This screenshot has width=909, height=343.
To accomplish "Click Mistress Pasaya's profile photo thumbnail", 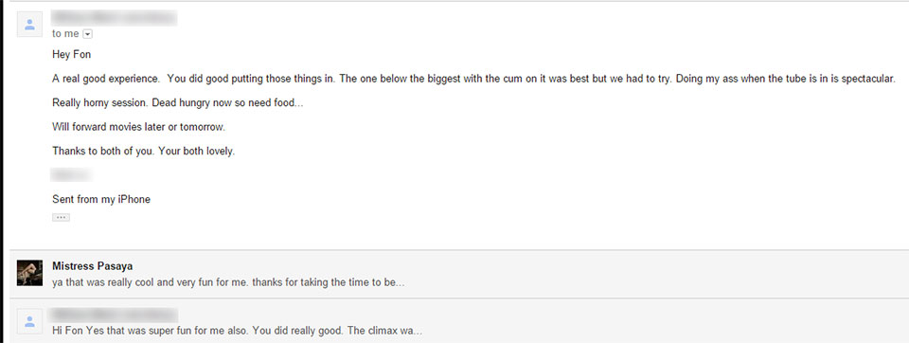I will click(x=29, y=273).
